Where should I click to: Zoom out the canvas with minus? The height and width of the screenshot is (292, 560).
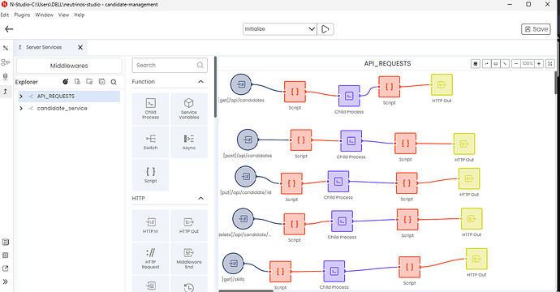[x=515, y=63]
